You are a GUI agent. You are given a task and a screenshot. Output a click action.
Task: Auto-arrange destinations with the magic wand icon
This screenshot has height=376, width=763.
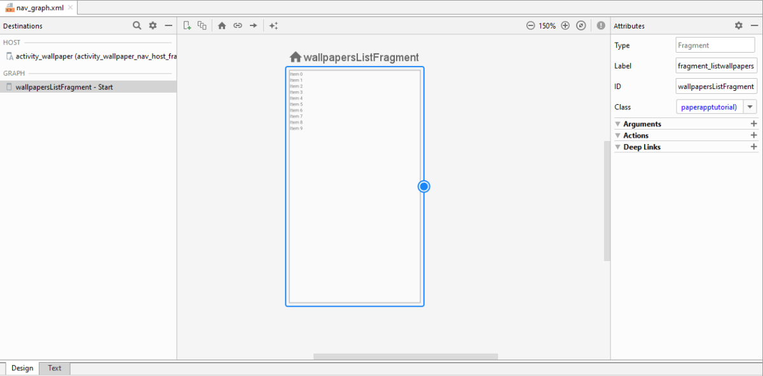273,25
